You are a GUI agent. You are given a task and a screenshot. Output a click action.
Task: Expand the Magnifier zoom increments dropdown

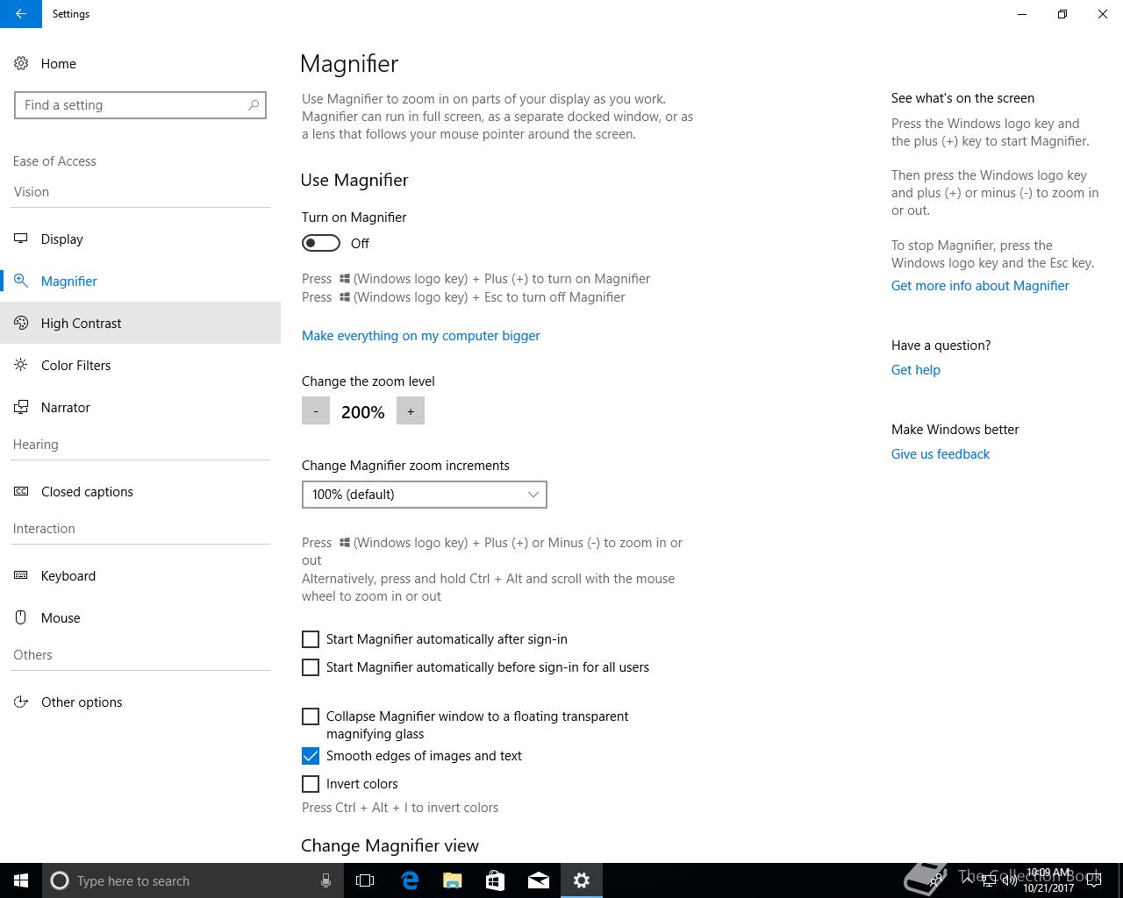tap(425, 495)
